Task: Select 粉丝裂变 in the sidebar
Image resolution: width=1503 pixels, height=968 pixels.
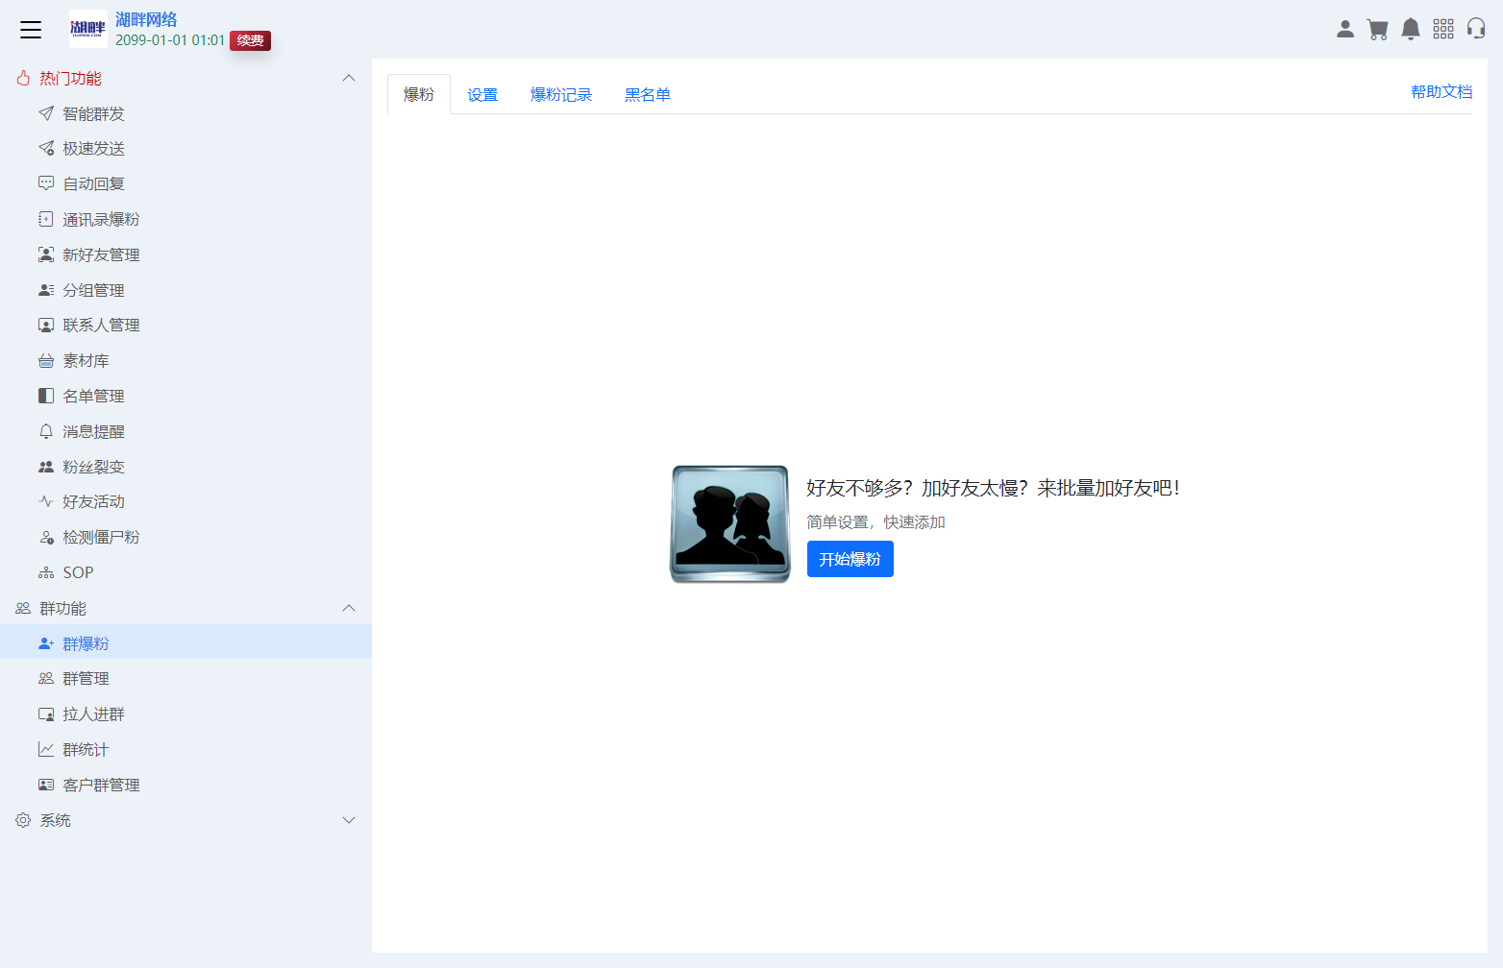Action: coord(92,466)
